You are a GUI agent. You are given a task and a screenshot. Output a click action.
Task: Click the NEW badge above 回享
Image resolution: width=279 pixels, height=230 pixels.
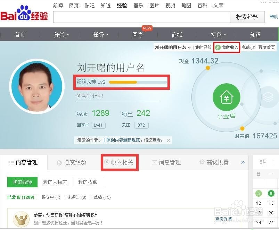point(147,28)
